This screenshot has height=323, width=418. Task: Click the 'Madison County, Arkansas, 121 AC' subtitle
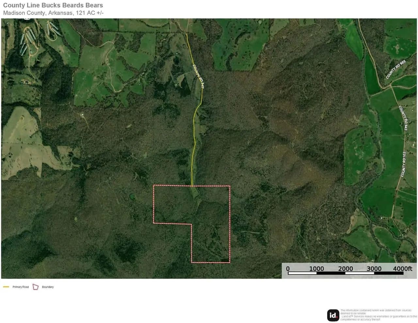pos(53,13)
